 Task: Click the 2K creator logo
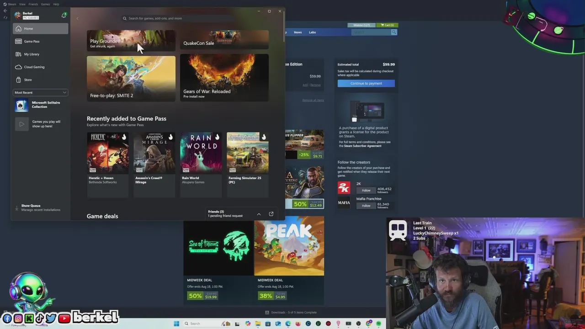pyautogui.click(x=344, y=187)
